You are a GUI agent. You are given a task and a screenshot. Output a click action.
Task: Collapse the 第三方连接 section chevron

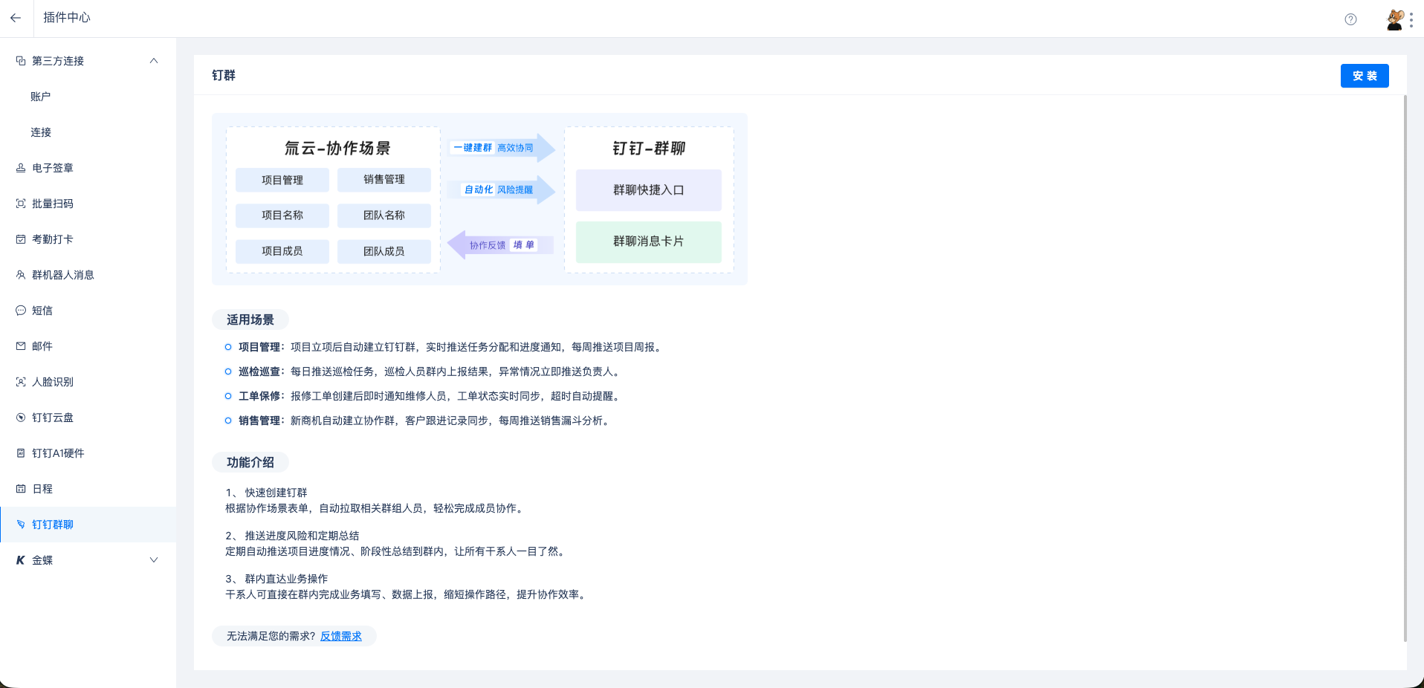(154, 61)
